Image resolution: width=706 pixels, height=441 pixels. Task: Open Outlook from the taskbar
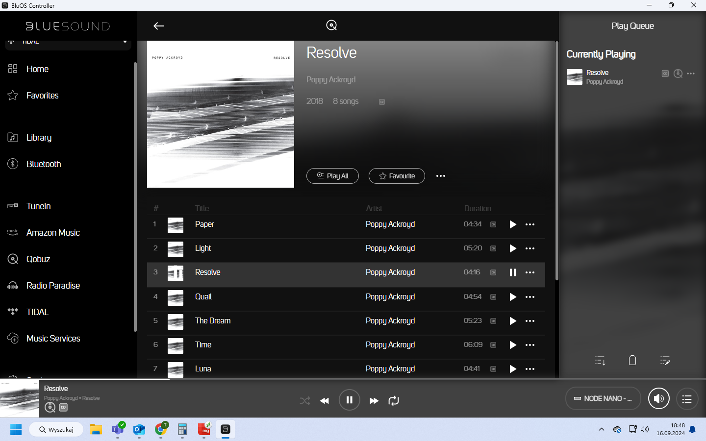pyautogui.click(x=139, y=430)
